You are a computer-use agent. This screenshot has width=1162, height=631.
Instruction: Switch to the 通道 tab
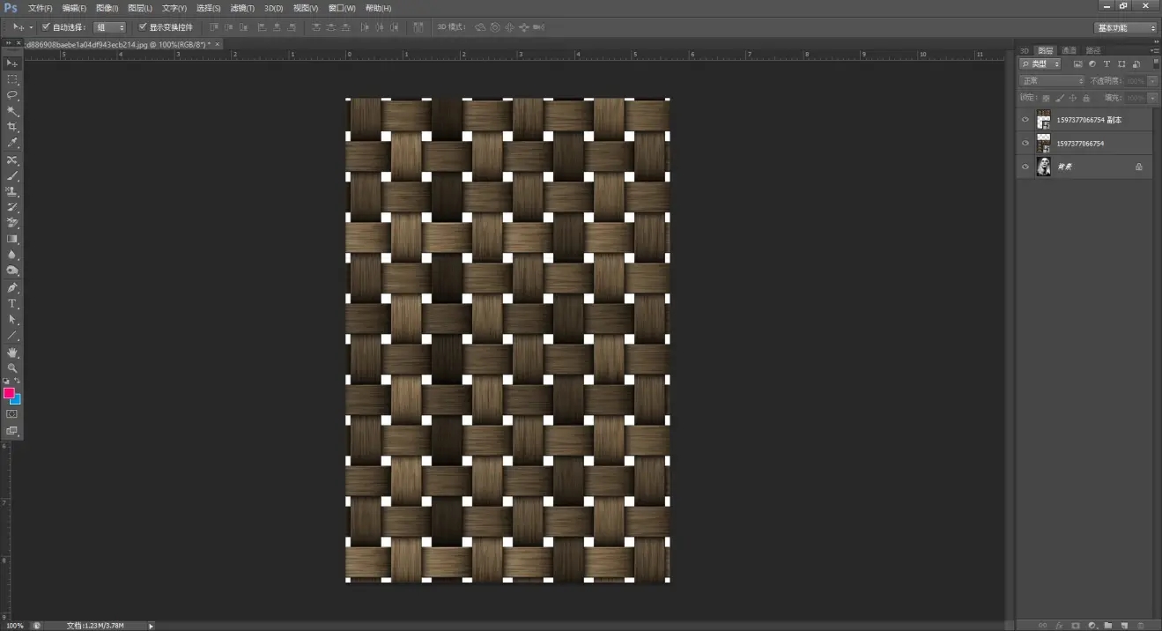point(1069,50)
